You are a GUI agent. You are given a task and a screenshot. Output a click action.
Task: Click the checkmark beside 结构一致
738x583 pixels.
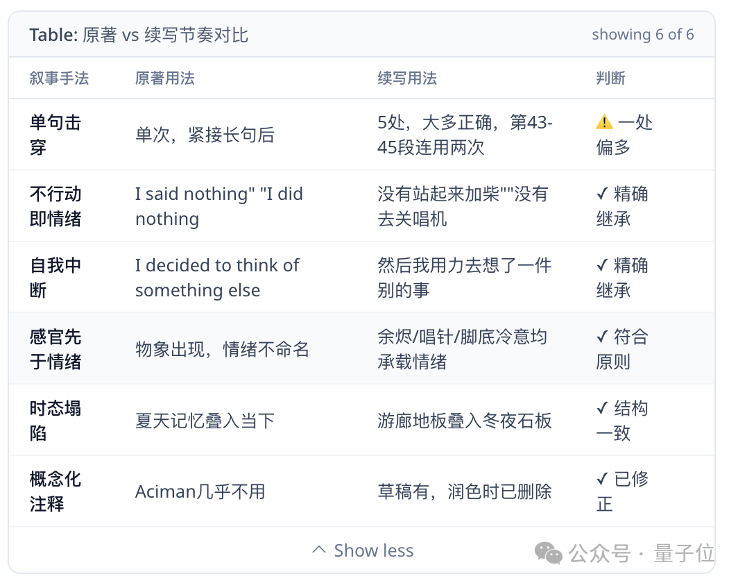click(602, 408)
